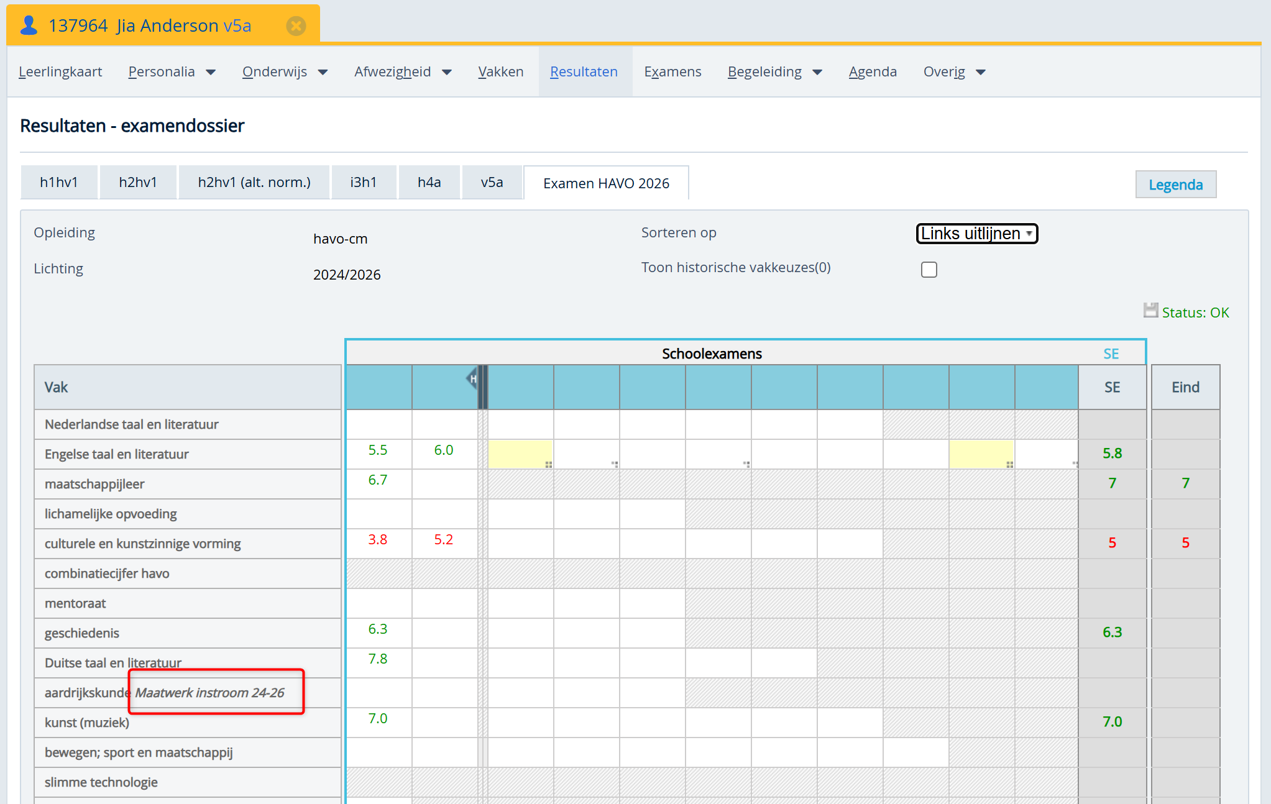1271x804 pixels.
Task: Click detail marker in second yellow Engelse cell
Action: coord(1009,464)
